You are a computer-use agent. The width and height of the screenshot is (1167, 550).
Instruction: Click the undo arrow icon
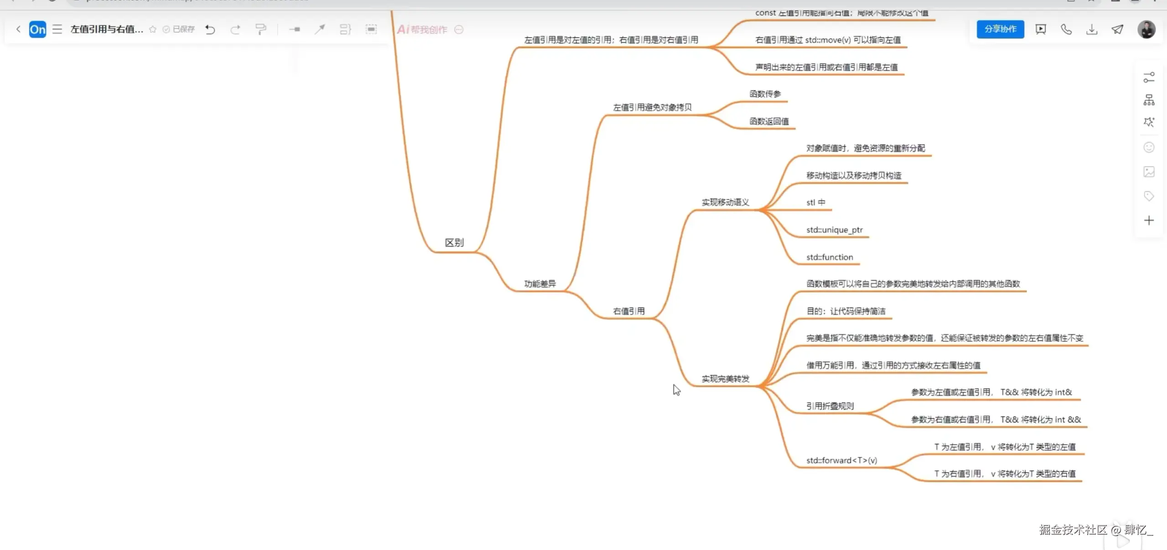[x=210, y=30]
